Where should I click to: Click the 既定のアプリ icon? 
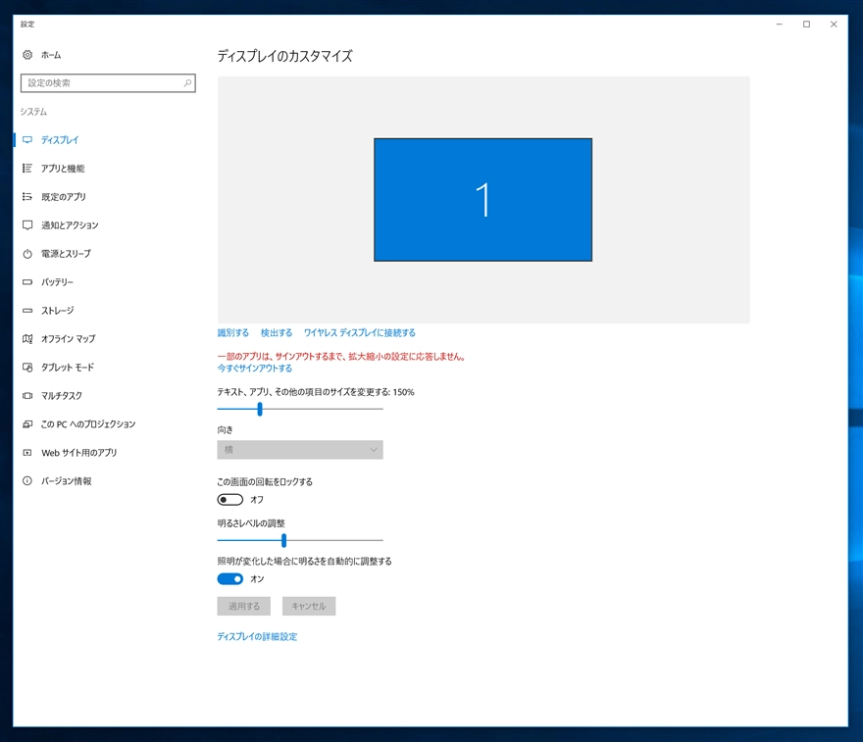27,196
